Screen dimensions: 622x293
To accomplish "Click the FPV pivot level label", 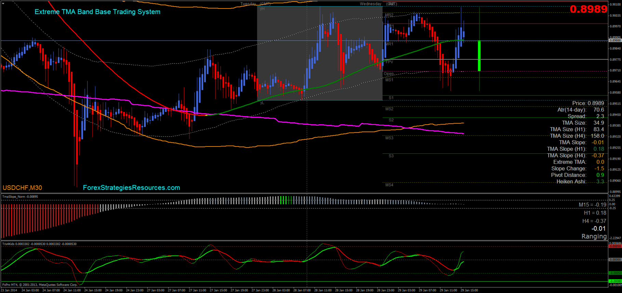I will click(x=389, y=62).
